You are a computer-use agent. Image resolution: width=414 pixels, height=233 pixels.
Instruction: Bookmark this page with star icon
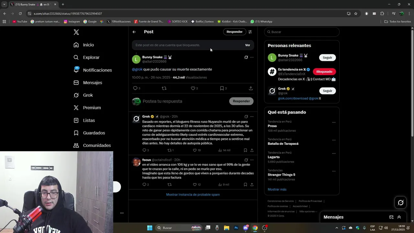tap(356, 14)
